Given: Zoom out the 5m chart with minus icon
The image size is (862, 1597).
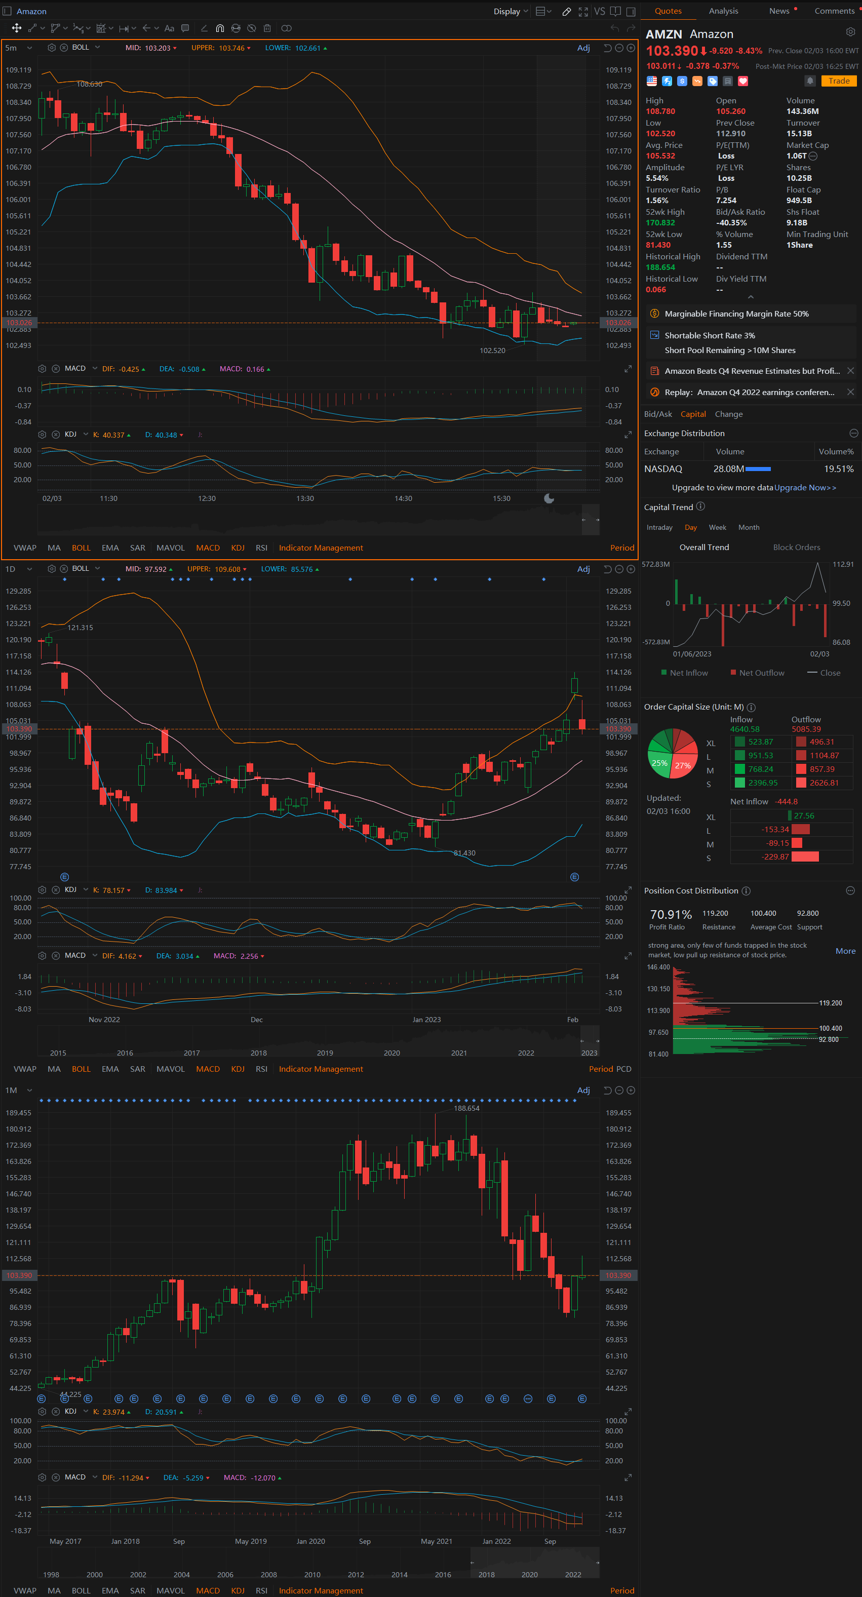Looking at the screenshot, I should coord(619,48).
